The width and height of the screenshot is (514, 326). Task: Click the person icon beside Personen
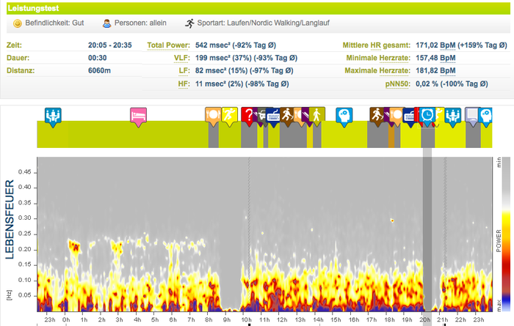[106, 23]
